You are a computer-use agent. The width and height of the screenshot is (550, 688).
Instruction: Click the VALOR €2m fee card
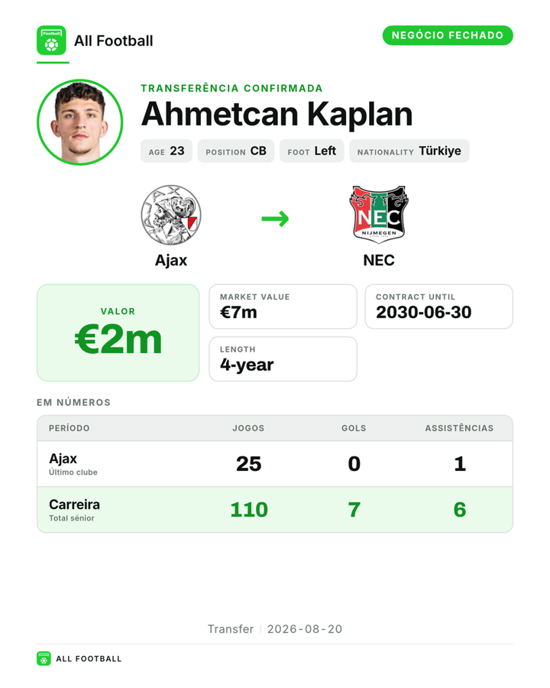tap(118, 333)
